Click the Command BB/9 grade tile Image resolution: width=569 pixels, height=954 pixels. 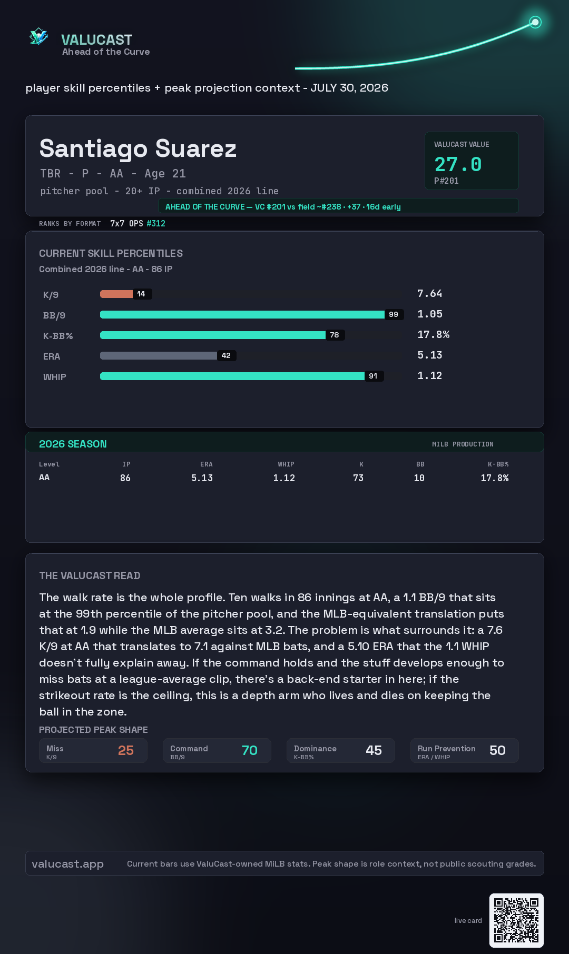click(x=217, y=750)
